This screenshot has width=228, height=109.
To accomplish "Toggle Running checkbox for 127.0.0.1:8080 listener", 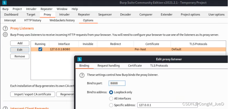I will tap(40, 49).
